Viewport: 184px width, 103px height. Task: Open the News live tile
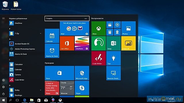52,88
